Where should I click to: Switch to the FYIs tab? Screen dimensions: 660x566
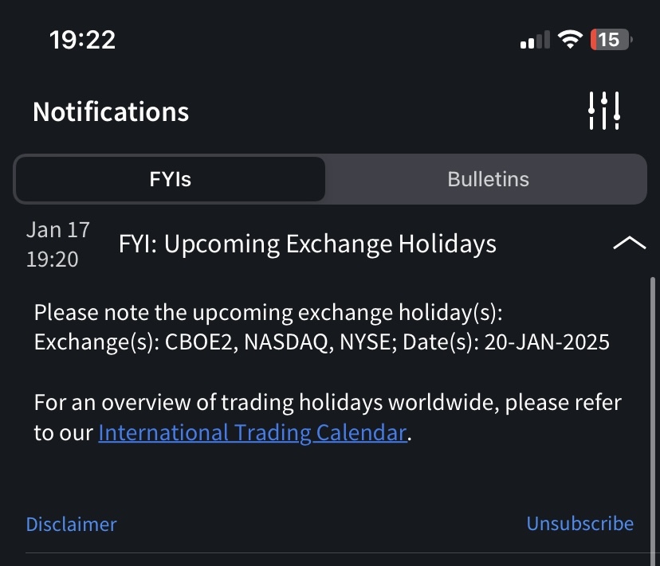[x=170, y=179]
